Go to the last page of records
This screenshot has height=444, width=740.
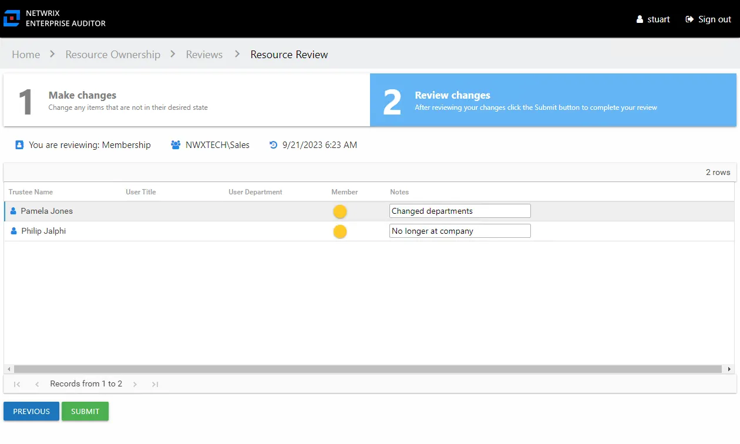(x=155, y=384)
